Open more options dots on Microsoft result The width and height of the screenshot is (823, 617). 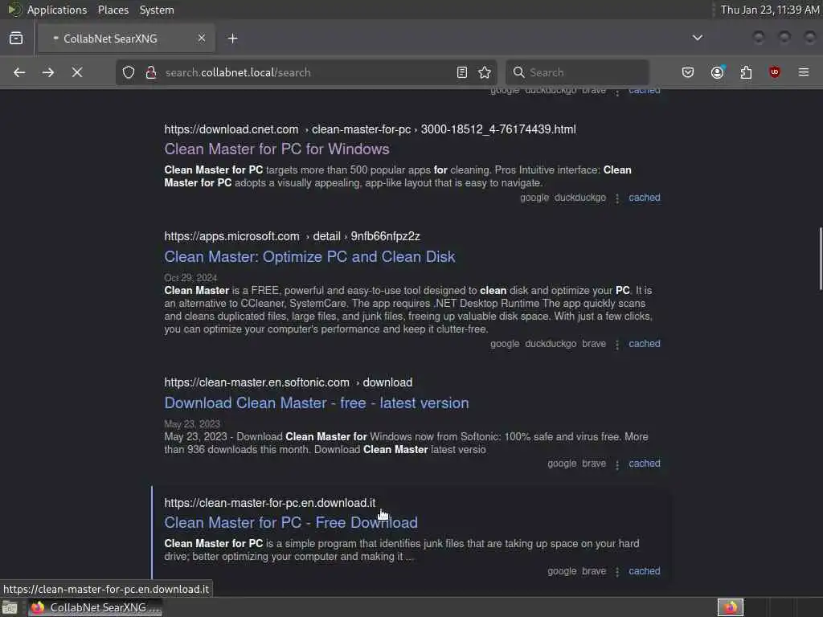click(x=617, y=344)
